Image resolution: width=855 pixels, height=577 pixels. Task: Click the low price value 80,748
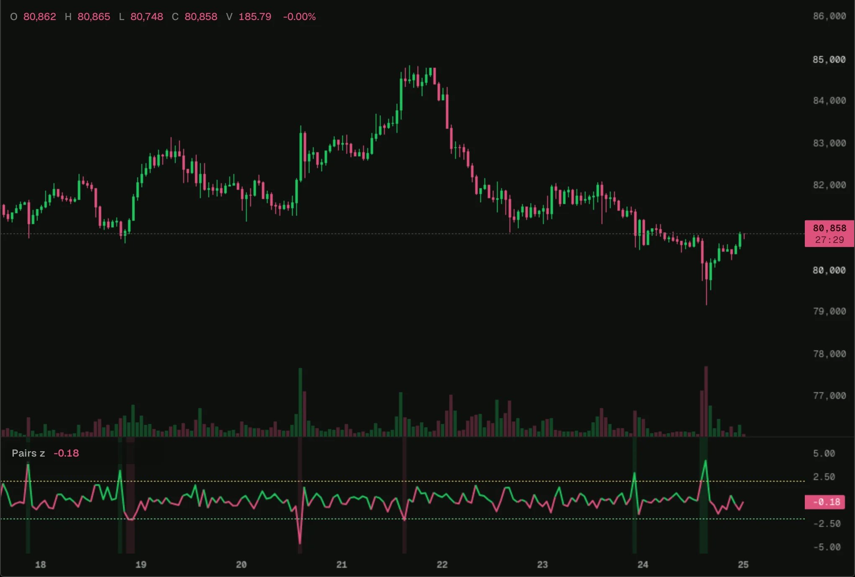pos(147,17)
